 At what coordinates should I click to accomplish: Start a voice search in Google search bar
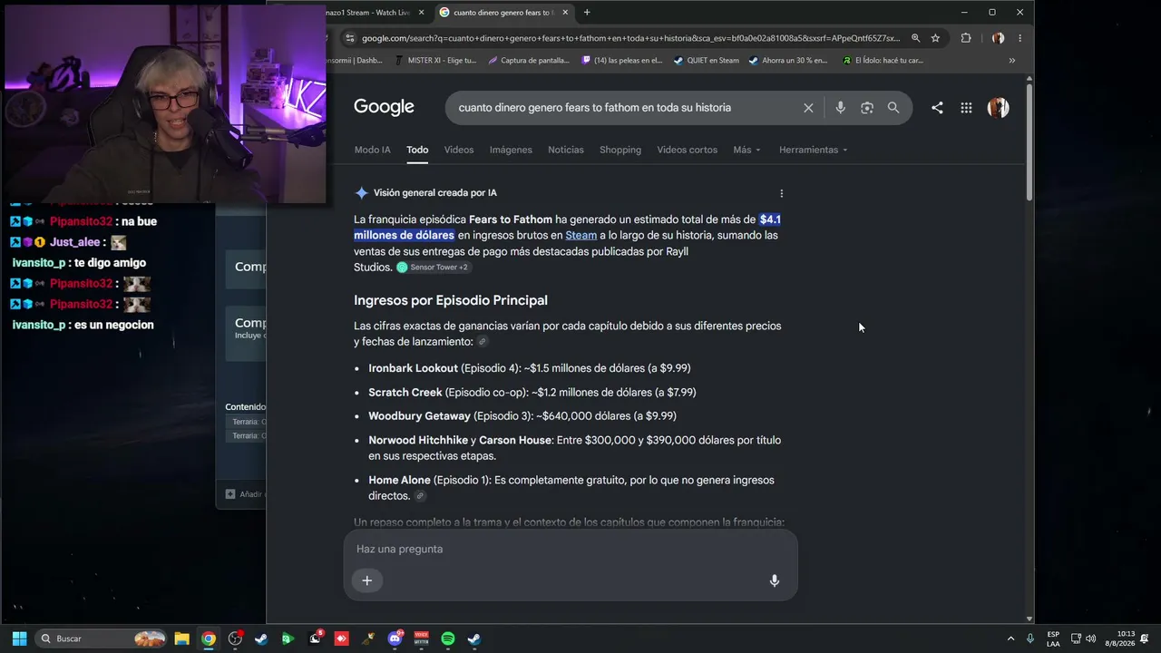click(x=840, y=108)
